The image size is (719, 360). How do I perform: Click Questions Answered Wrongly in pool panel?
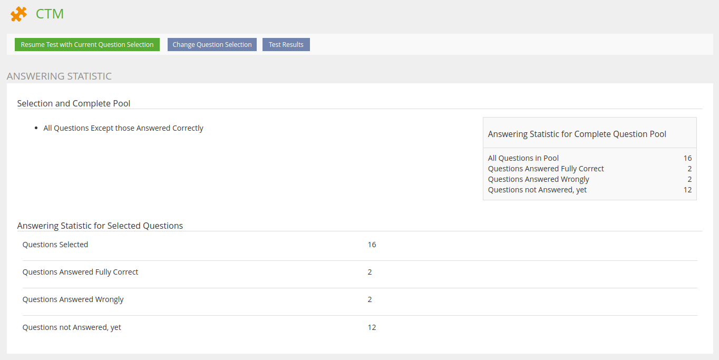point(538,179)
